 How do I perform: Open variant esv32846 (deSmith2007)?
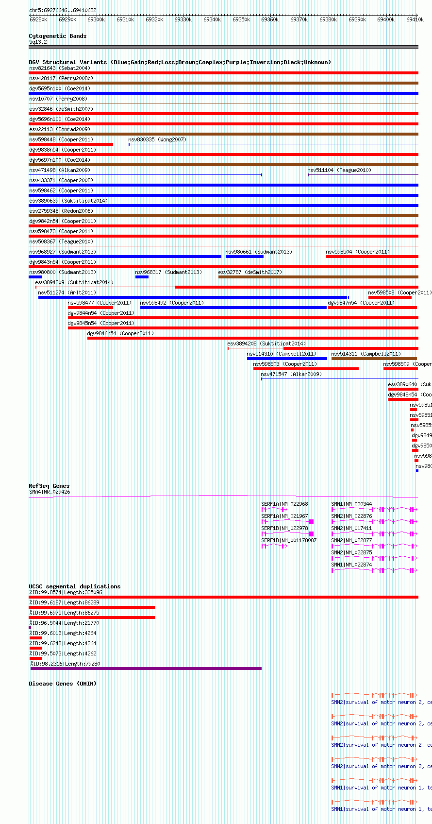[61, 109]
